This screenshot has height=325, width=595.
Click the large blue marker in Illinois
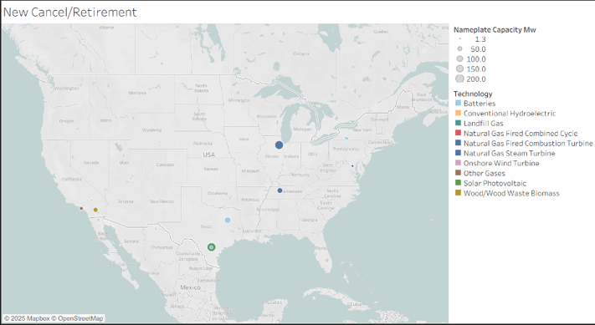[x=279, y=145]
